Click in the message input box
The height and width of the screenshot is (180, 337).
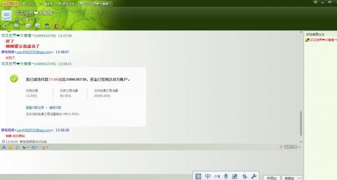[152, 162]
